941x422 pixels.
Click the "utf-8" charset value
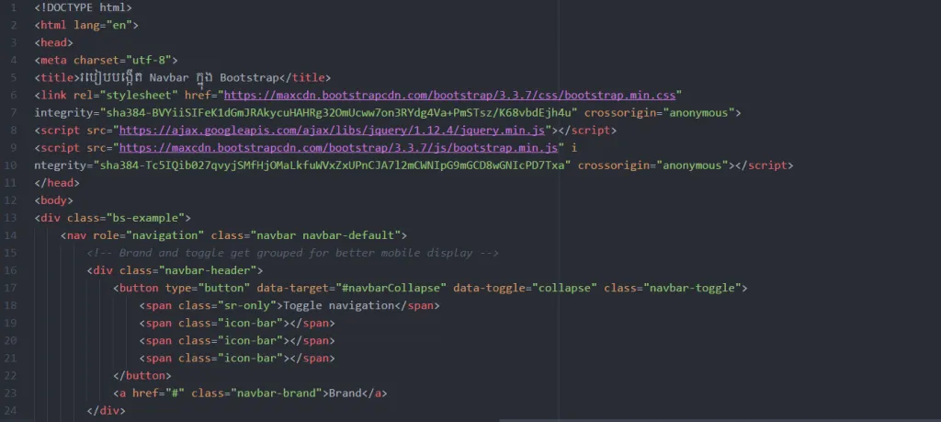[148, 61]
